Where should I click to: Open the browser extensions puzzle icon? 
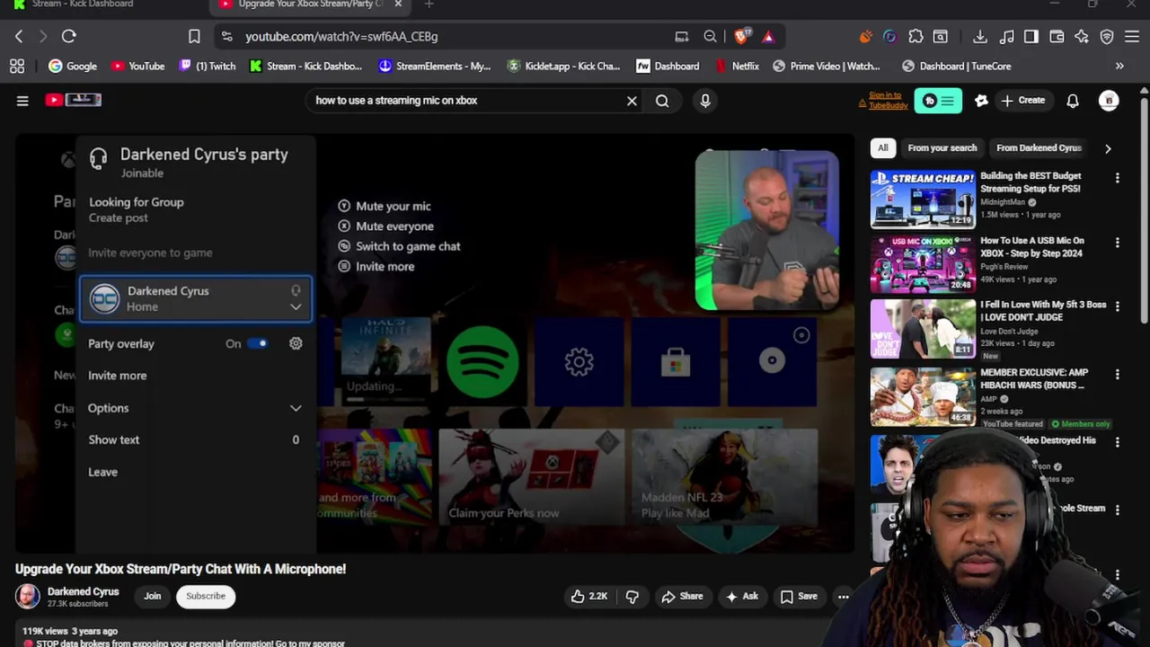[916, 37]
